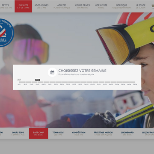This screenshot has height=154, width=154.
Task: Open Le Stade de Slalom menu
Action: (x=141, y=6)
